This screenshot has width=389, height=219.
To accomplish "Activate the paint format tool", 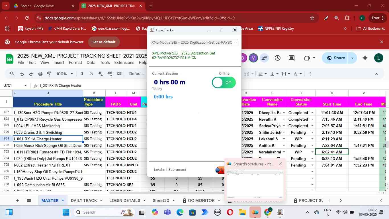I will (49, 74).
